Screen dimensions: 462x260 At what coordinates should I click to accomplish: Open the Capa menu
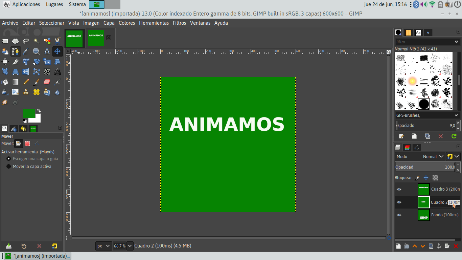pyautogui.click(x=109, y=23)
